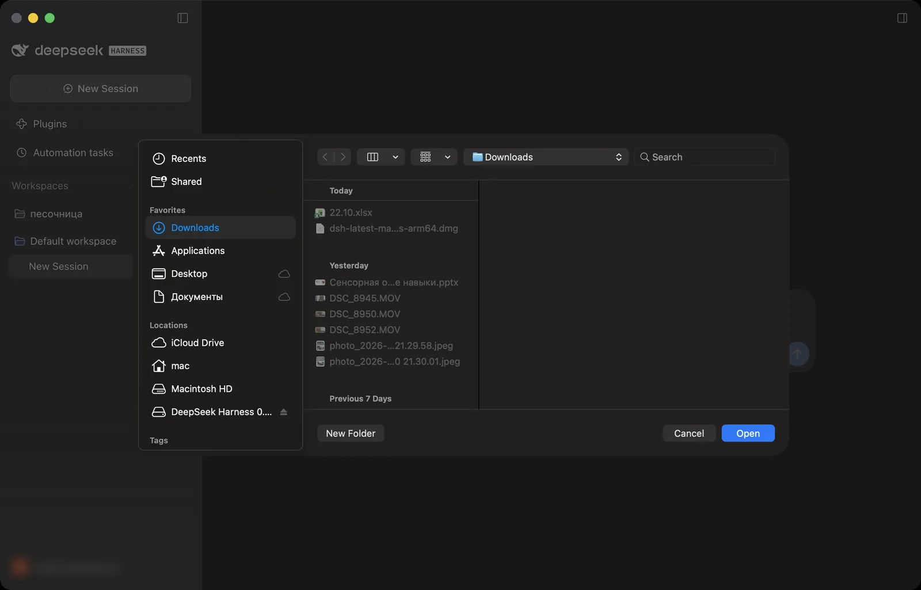
Task: Toggle the right panel icon in the window corner
Action: click(x=902, y=18)
